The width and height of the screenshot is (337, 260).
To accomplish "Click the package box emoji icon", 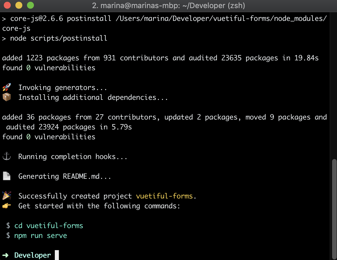I will pos(7,97).
